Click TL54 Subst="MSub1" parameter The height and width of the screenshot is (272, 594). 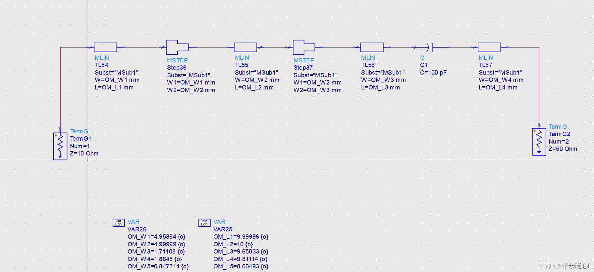point(116,73)
